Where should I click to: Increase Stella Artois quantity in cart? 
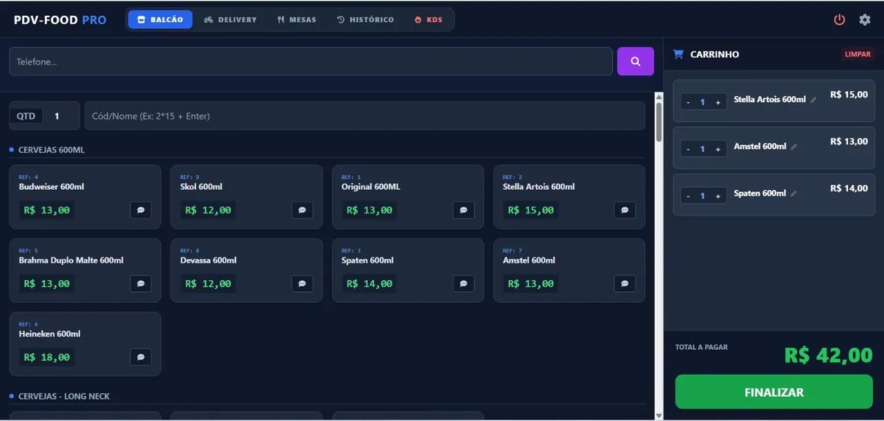(x=718, y=102)
